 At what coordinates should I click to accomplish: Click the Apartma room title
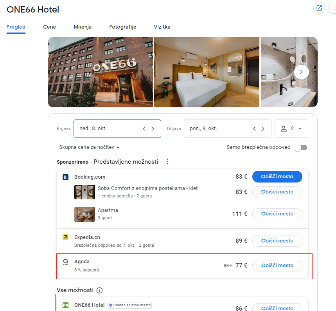tap(108, 210)
